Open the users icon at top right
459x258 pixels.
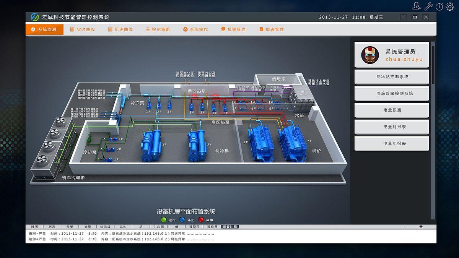[x=417, y=6]
